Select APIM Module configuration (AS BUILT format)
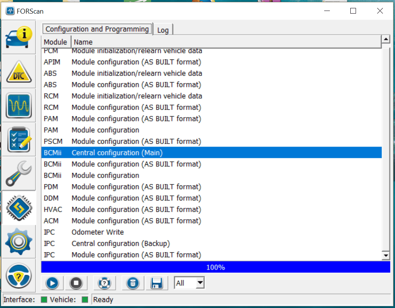Image resolution: width=395 pixels, height=308 pixels. [x=212, y=62]
